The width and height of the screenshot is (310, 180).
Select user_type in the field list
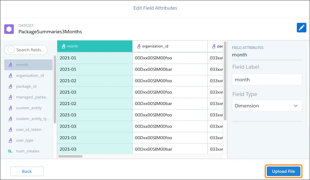(x=28, y=140)
